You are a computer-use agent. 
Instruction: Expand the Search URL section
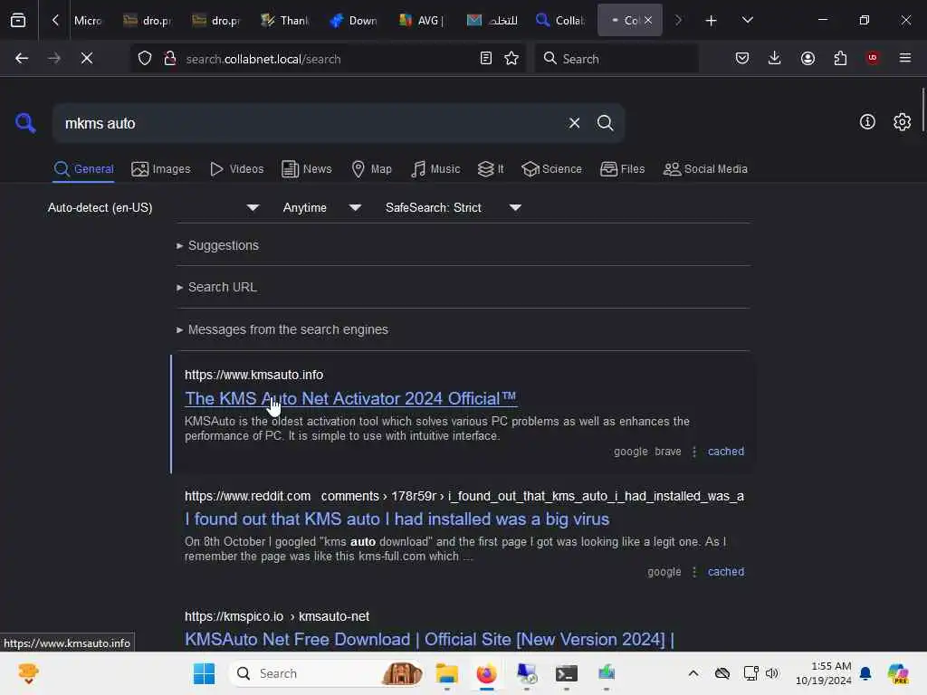point(216,287)
